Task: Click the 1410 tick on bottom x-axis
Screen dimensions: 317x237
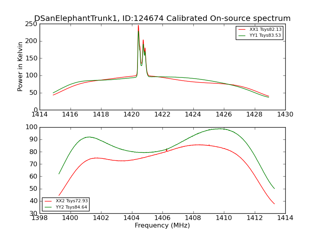Action: (x=224, y=218)
